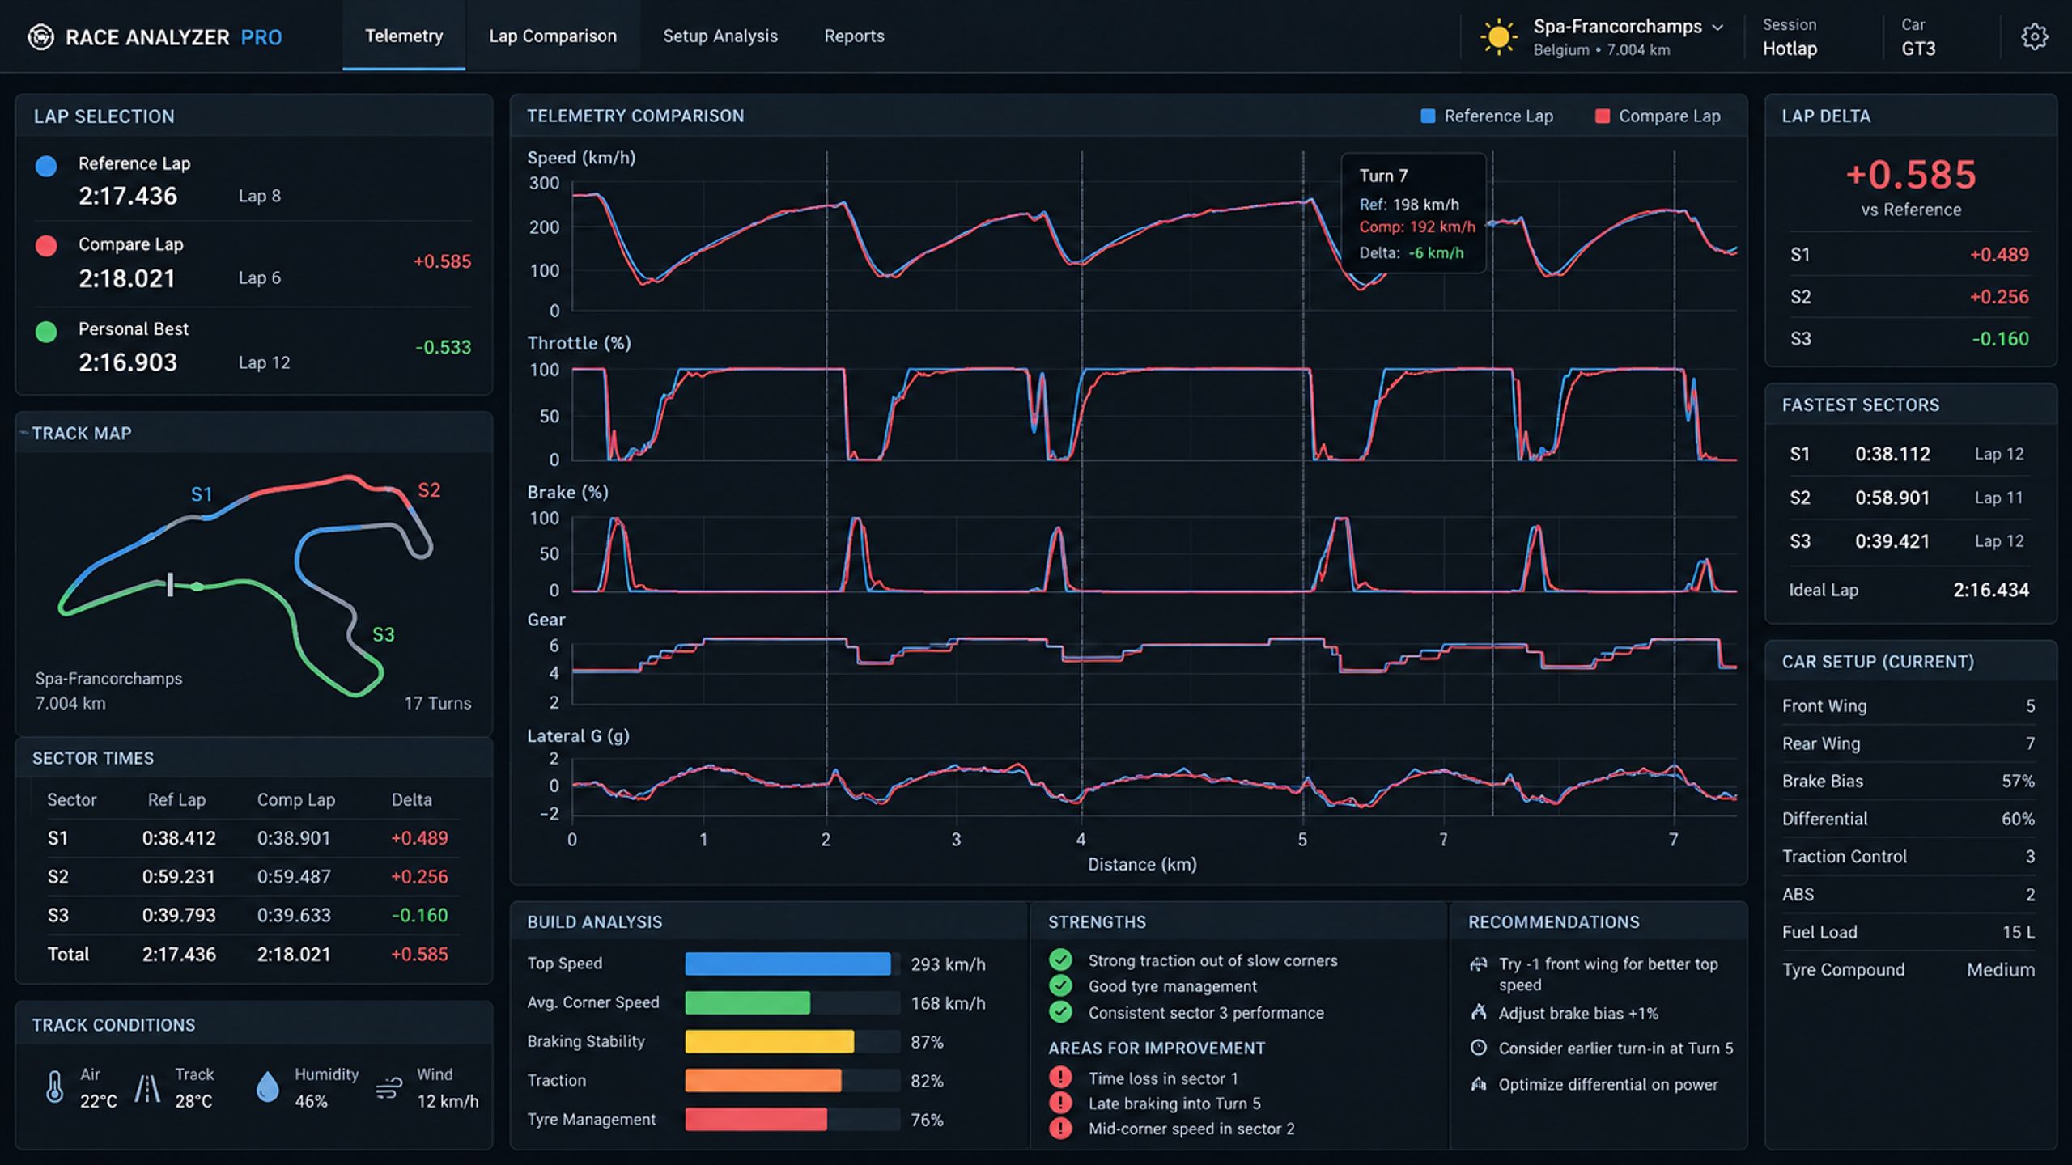Image resolution: width=2072 pixels, height=1165 pixels.
Task: Click warning icon beside Late braking into Turn 5
Action: 1060,1103
